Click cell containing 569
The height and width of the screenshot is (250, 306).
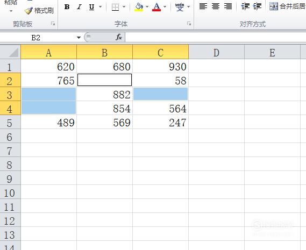point(105,122)
